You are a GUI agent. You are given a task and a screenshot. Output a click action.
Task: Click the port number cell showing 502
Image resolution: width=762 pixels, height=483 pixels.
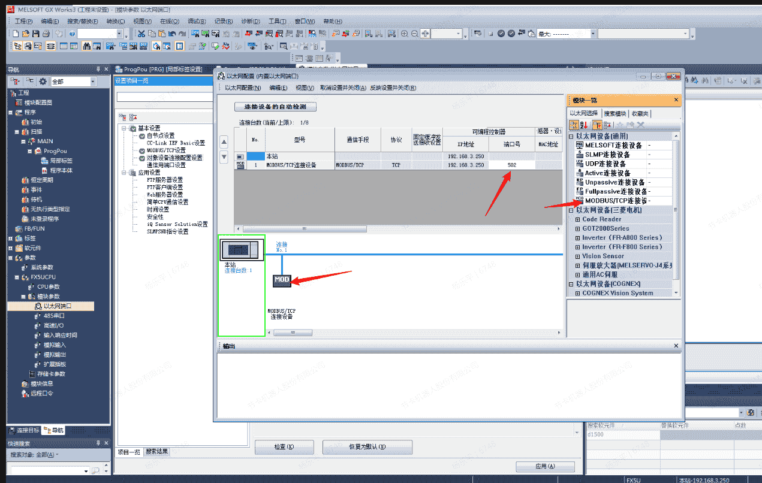(x=511, y=165)
